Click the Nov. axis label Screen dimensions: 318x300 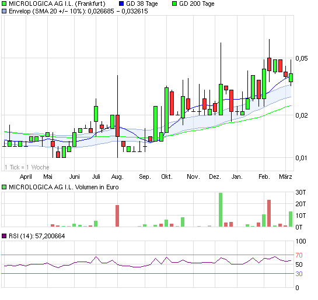(193, 177)
